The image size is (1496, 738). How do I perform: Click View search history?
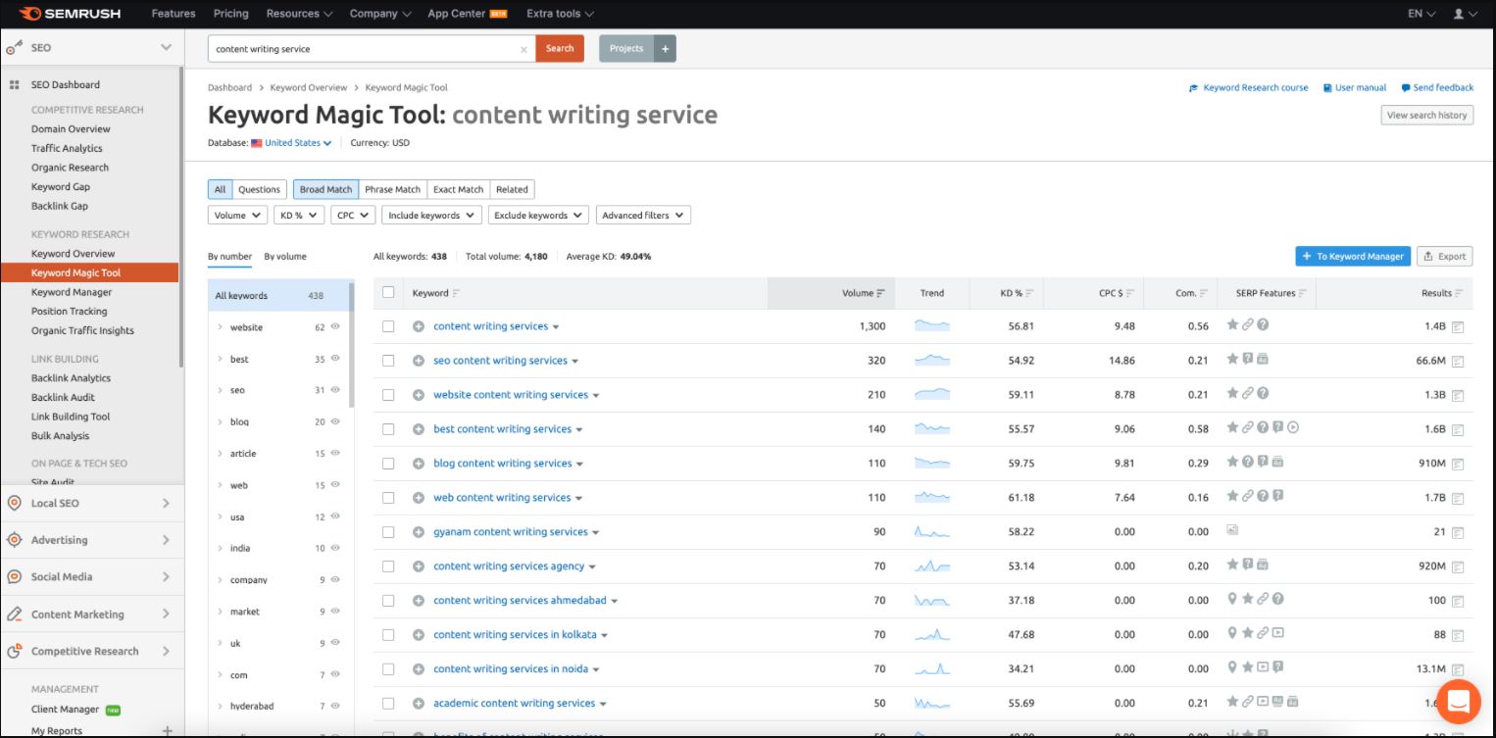1427,115
